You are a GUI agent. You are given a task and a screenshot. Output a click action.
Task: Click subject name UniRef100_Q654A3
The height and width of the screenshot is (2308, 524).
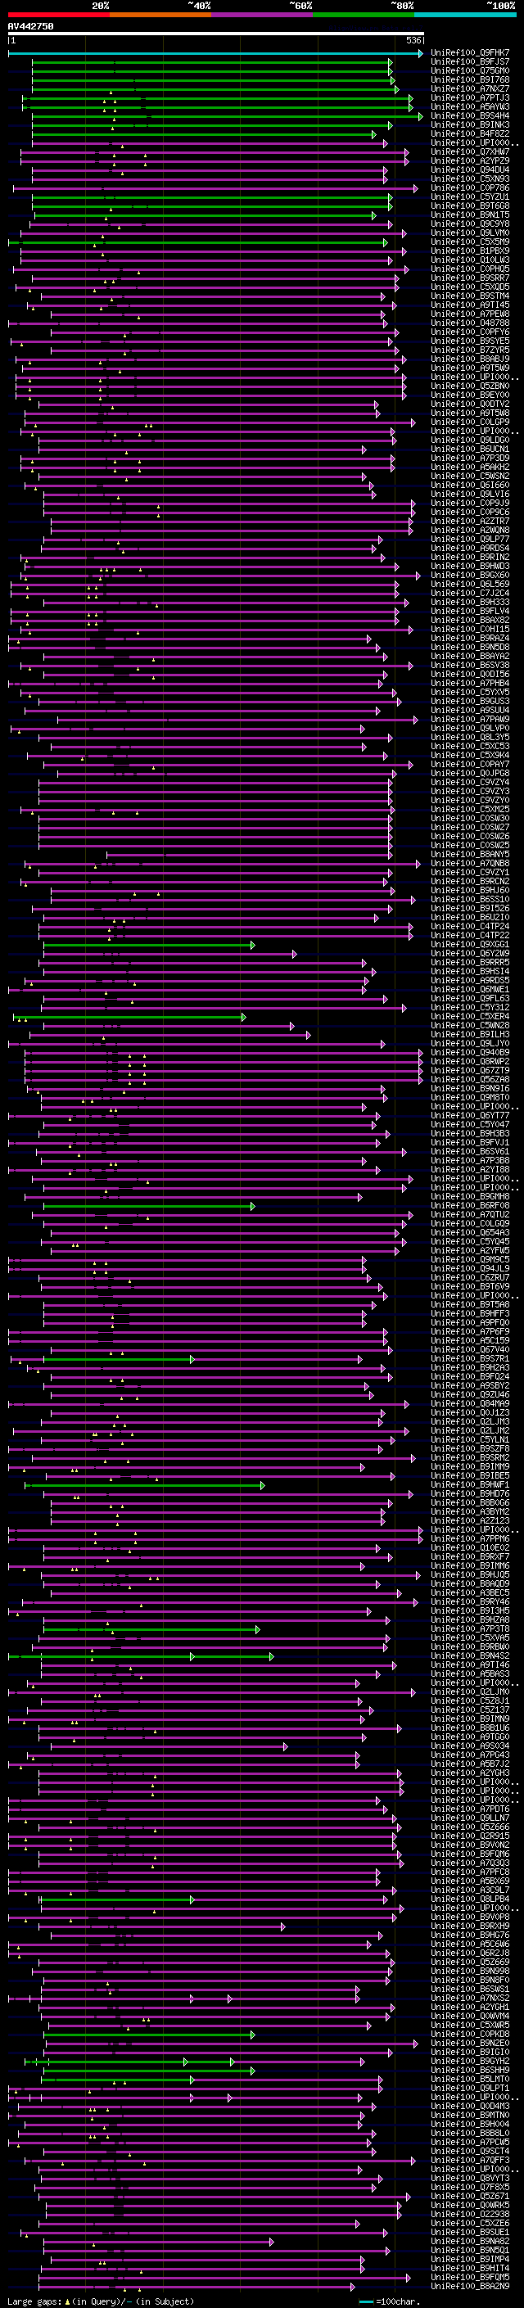(x=470, y=1233)
